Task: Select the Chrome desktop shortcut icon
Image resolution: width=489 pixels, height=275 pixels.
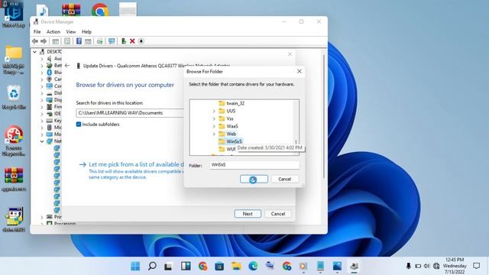Action: pyautogui.click(x=100, y=9)
